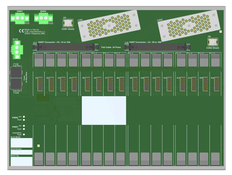Click the M5 CON2 Shield stud
The image size is (232, 175).
[x=212, y=42]
